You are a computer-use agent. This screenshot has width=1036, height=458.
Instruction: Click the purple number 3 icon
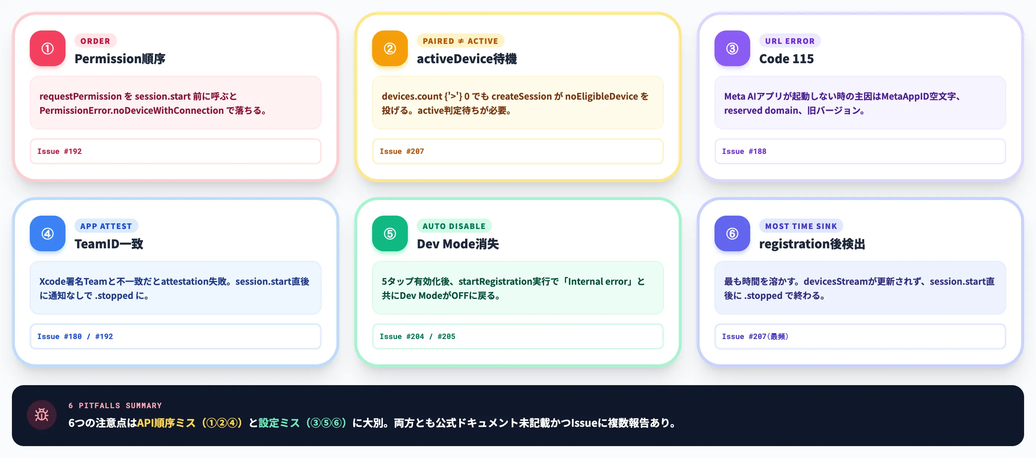tap(732, 48)
